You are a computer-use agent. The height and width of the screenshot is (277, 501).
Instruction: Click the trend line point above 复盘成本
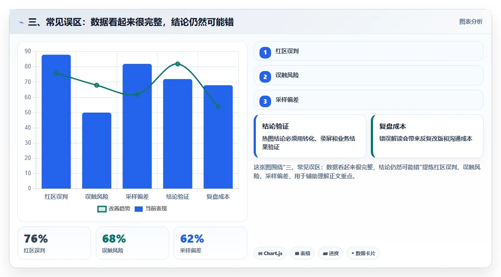click(x=218, y=107)
